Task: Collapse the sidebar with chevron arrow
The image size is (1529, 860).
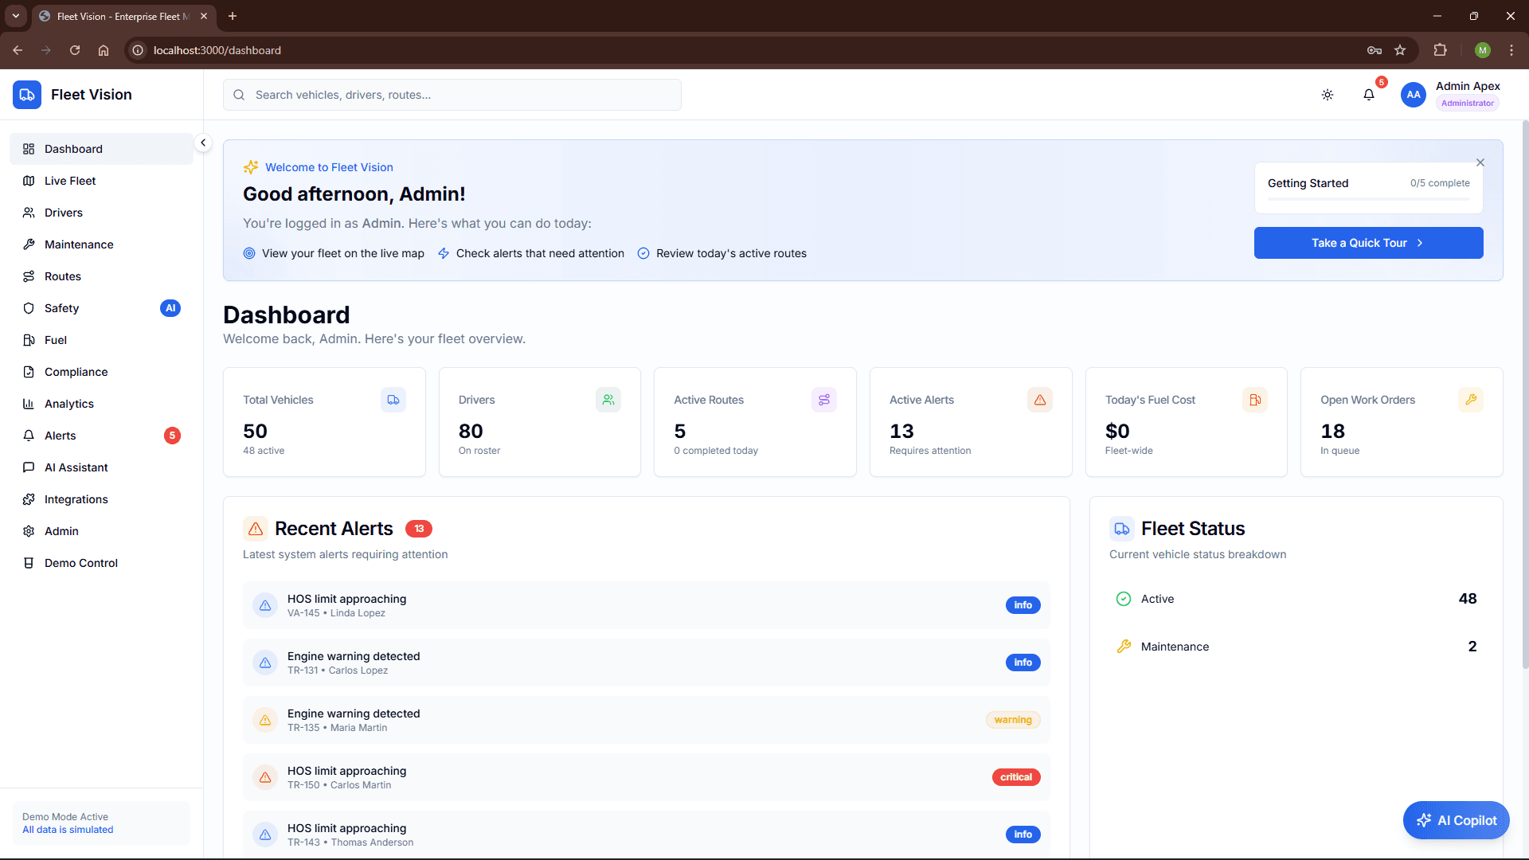Action: click(x=203, y=143)
